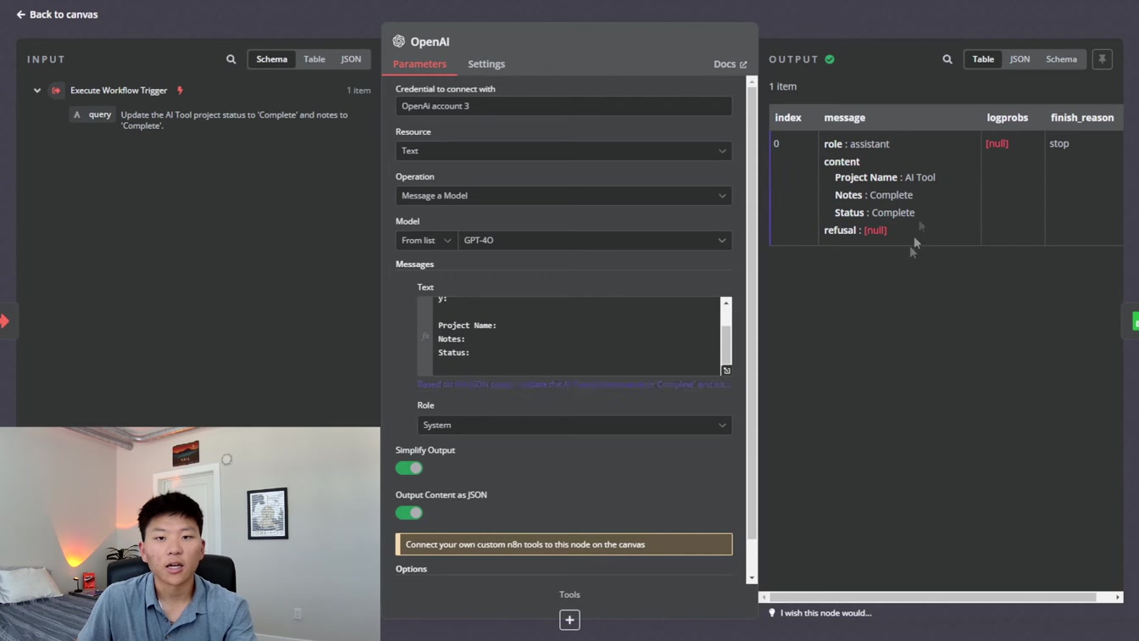Search the output panel with magnifier icon
The height and width of the screenshot is (641, 1139).
pos(947,59)
